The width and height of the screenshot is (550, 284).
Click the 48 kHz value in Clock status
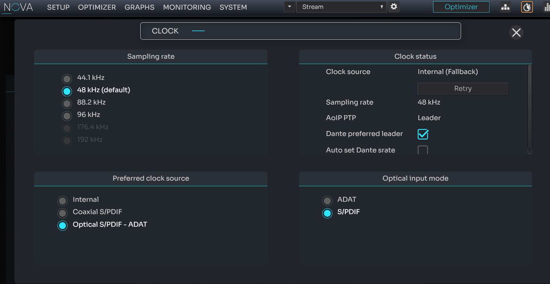tap(429, 102)
